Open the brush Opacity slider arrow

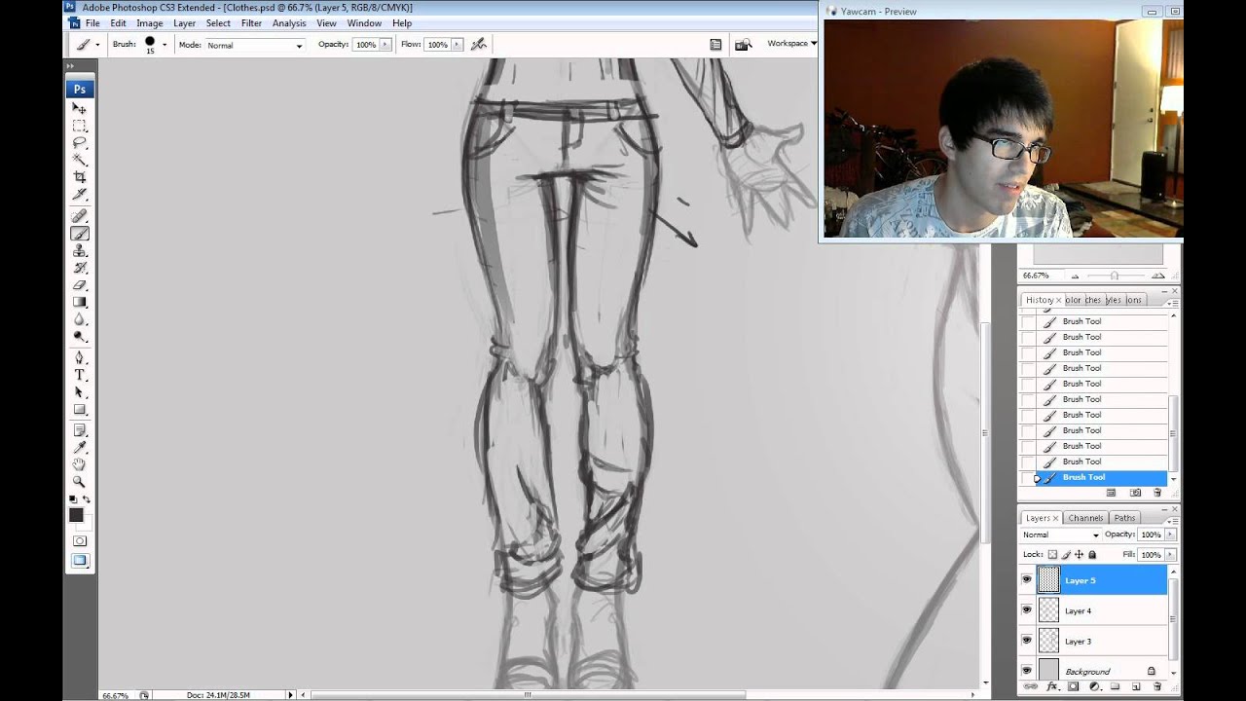coord(385,45)
